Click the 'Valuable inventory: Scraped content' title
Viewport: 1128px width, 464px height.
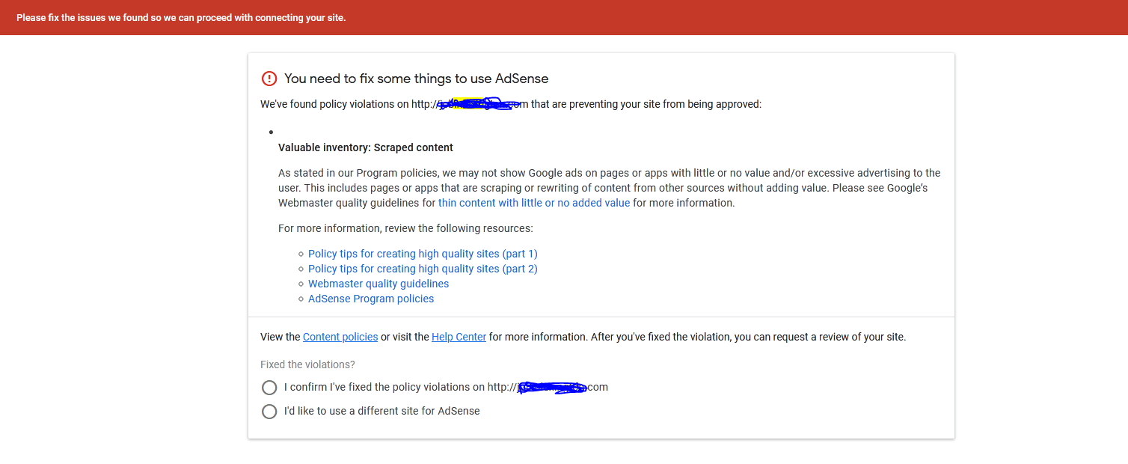pos(366,147)
